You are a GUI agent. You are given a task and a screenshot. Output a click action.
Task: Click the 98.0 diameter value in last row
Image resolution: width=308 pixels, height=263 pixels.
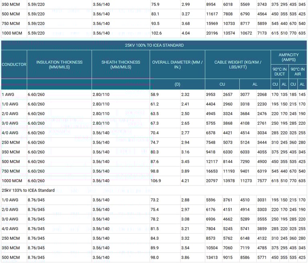pyautogui.click(x=155, y=258)
